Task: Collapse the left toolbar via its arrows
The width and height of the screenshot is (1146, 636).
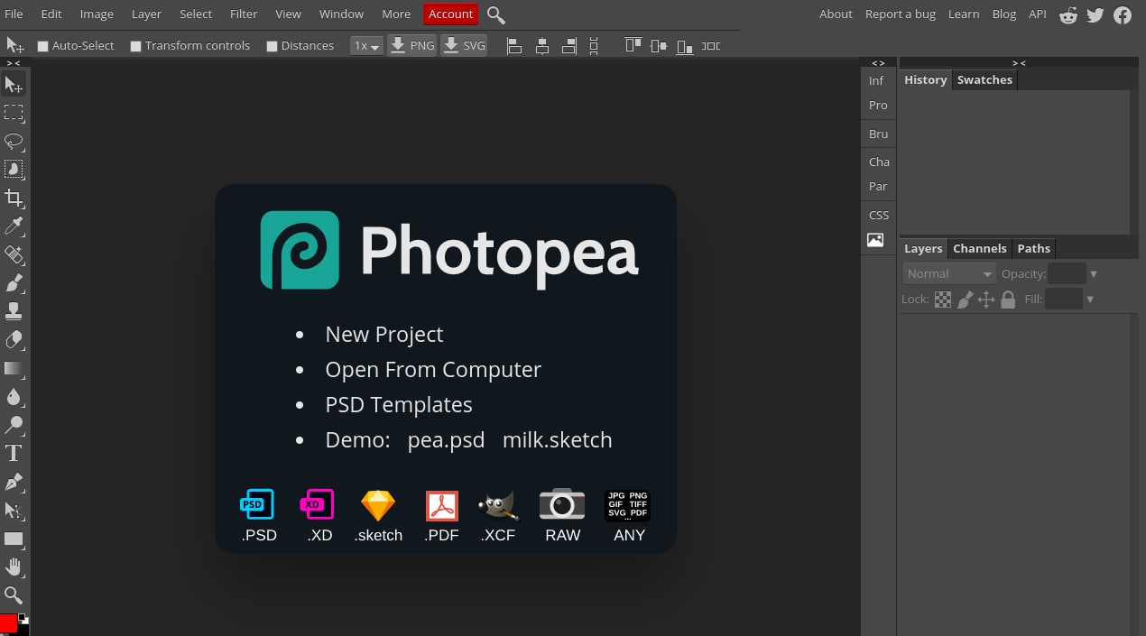Action: click(14, 63)
